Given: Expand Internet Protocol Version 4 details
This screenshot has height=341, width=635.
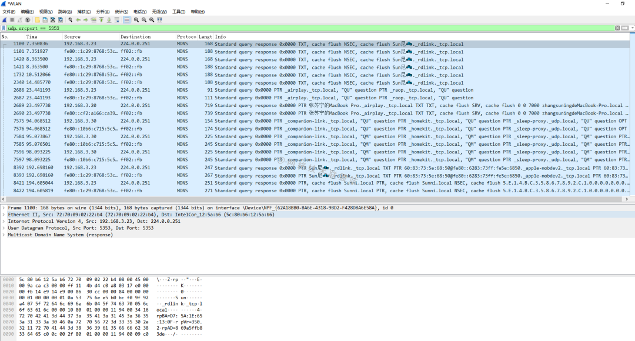Looking at the screenshot, I should pos(4,221).
